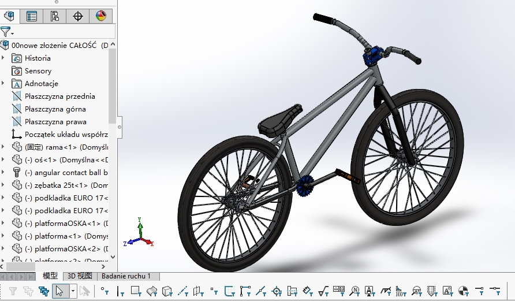515x301 pixels.
Task: Expand the oś<1> component
Action: pyautogui.click(x=3, y=159)
